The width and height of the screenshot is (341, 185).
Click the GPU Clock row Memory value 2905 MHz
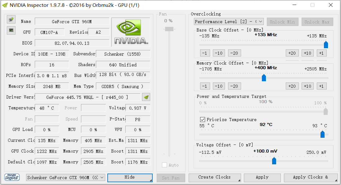click(x=93, y=151)
